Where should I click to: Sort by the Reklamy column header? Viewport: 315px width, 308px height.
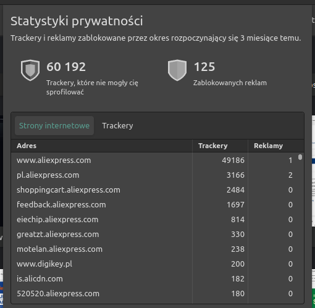coord(275,146)
